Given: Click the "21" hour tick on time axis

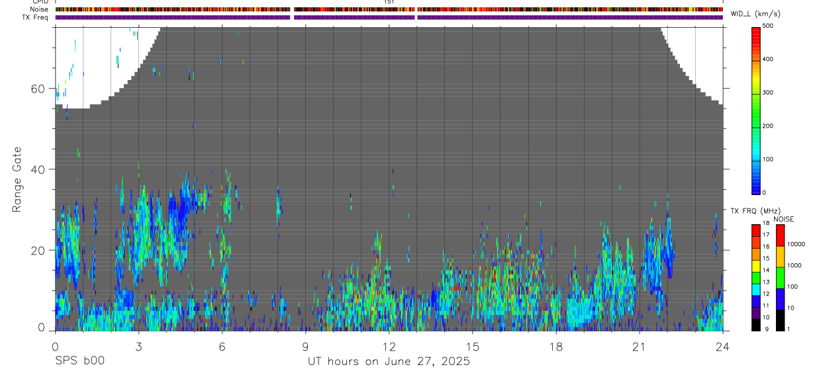Looking at the screenshot, I should point(639,346).
